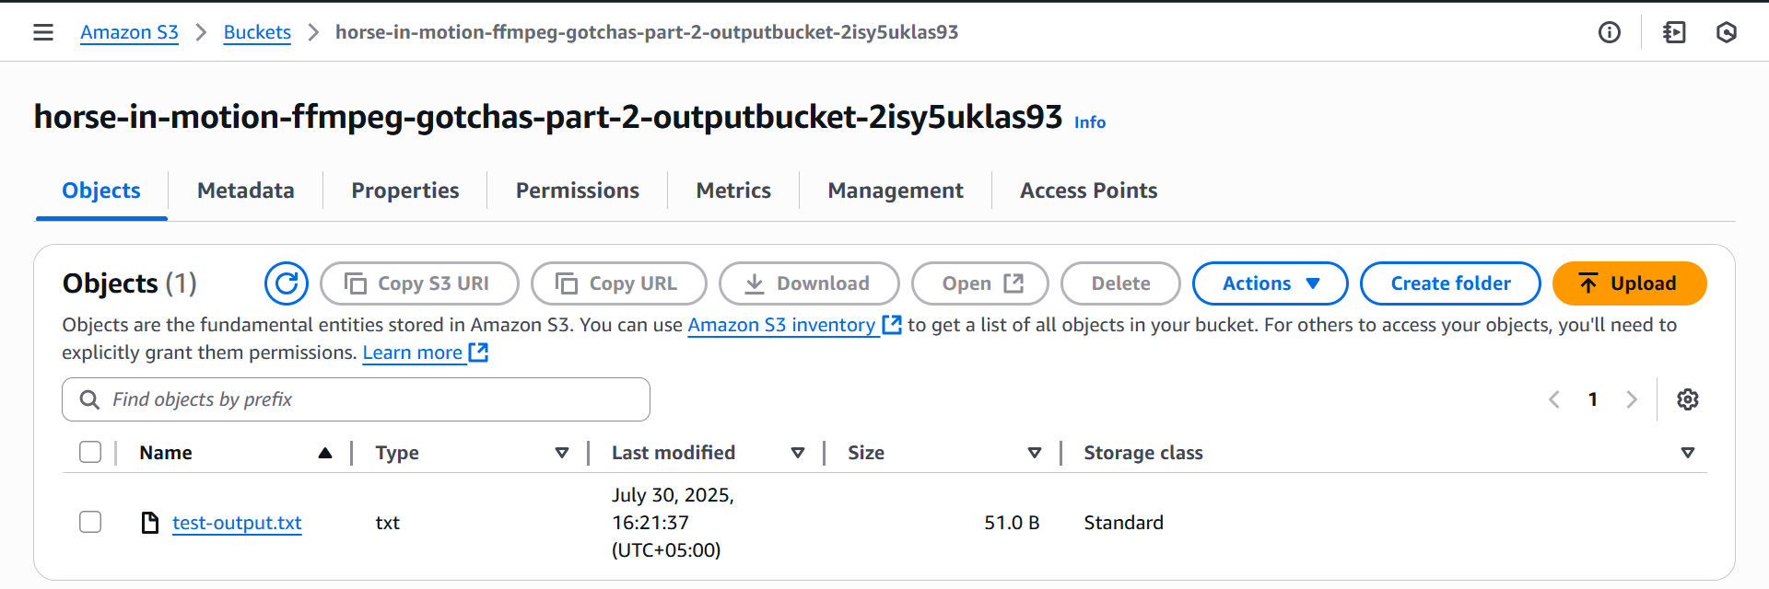Click the Type column header text

(x=397, y=453)
